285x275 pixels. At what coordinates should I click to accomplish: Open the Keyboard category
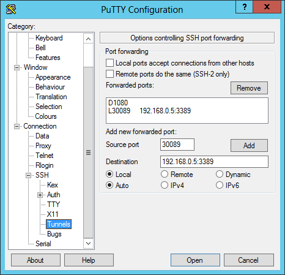tap(49, 38)
